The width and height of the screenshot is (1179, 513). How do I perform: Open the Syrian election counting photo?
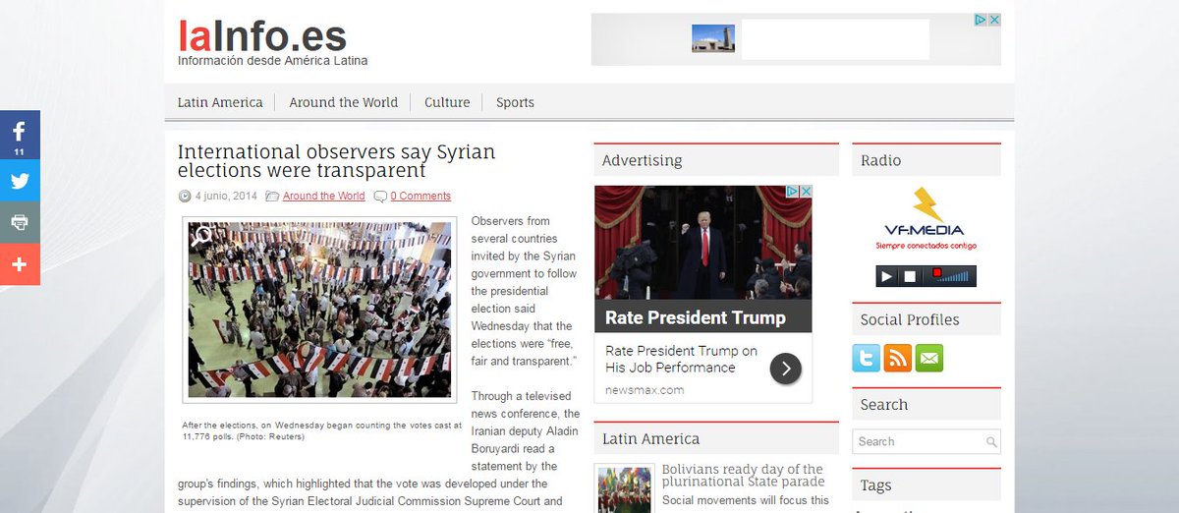tap(319, 310)
